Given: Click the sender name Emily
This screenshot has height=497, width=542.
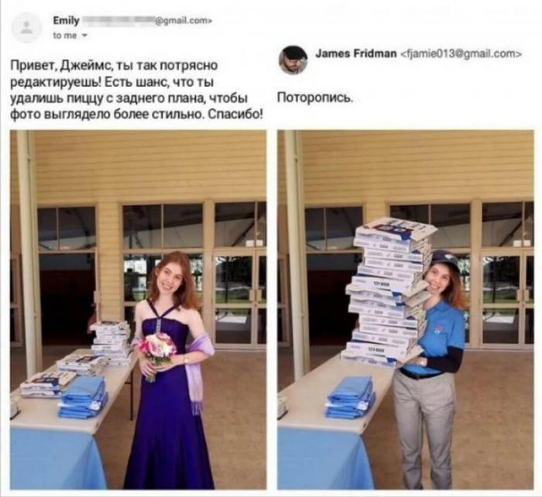Looking at the screenshot, I should point(66,21).
